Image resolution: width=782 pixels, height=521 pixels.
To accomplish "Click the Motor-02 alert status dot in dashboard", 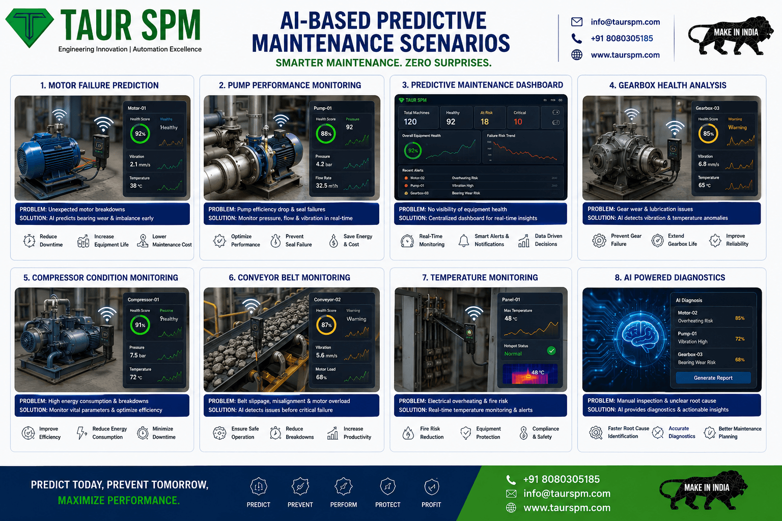I will 406,178.
